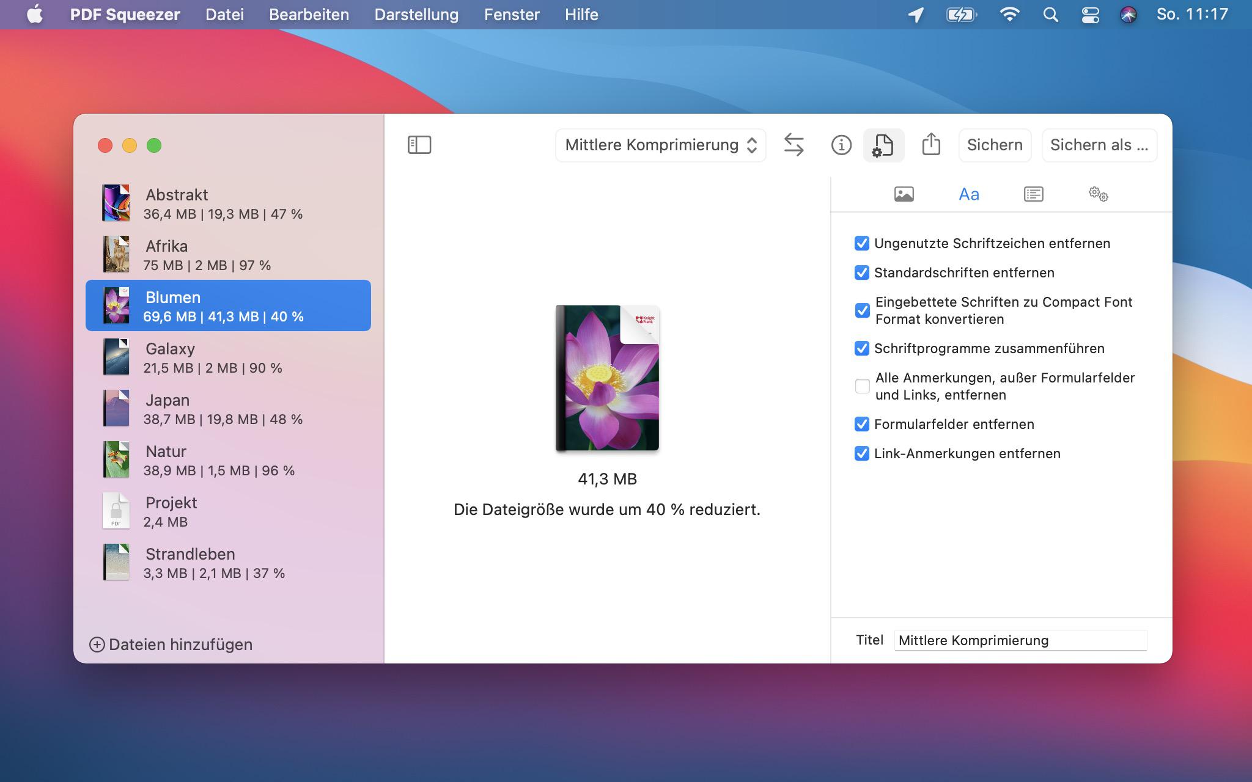Show file info via the info icon
The height and width of the screenshot is (782, 1252).
point(841,145)
